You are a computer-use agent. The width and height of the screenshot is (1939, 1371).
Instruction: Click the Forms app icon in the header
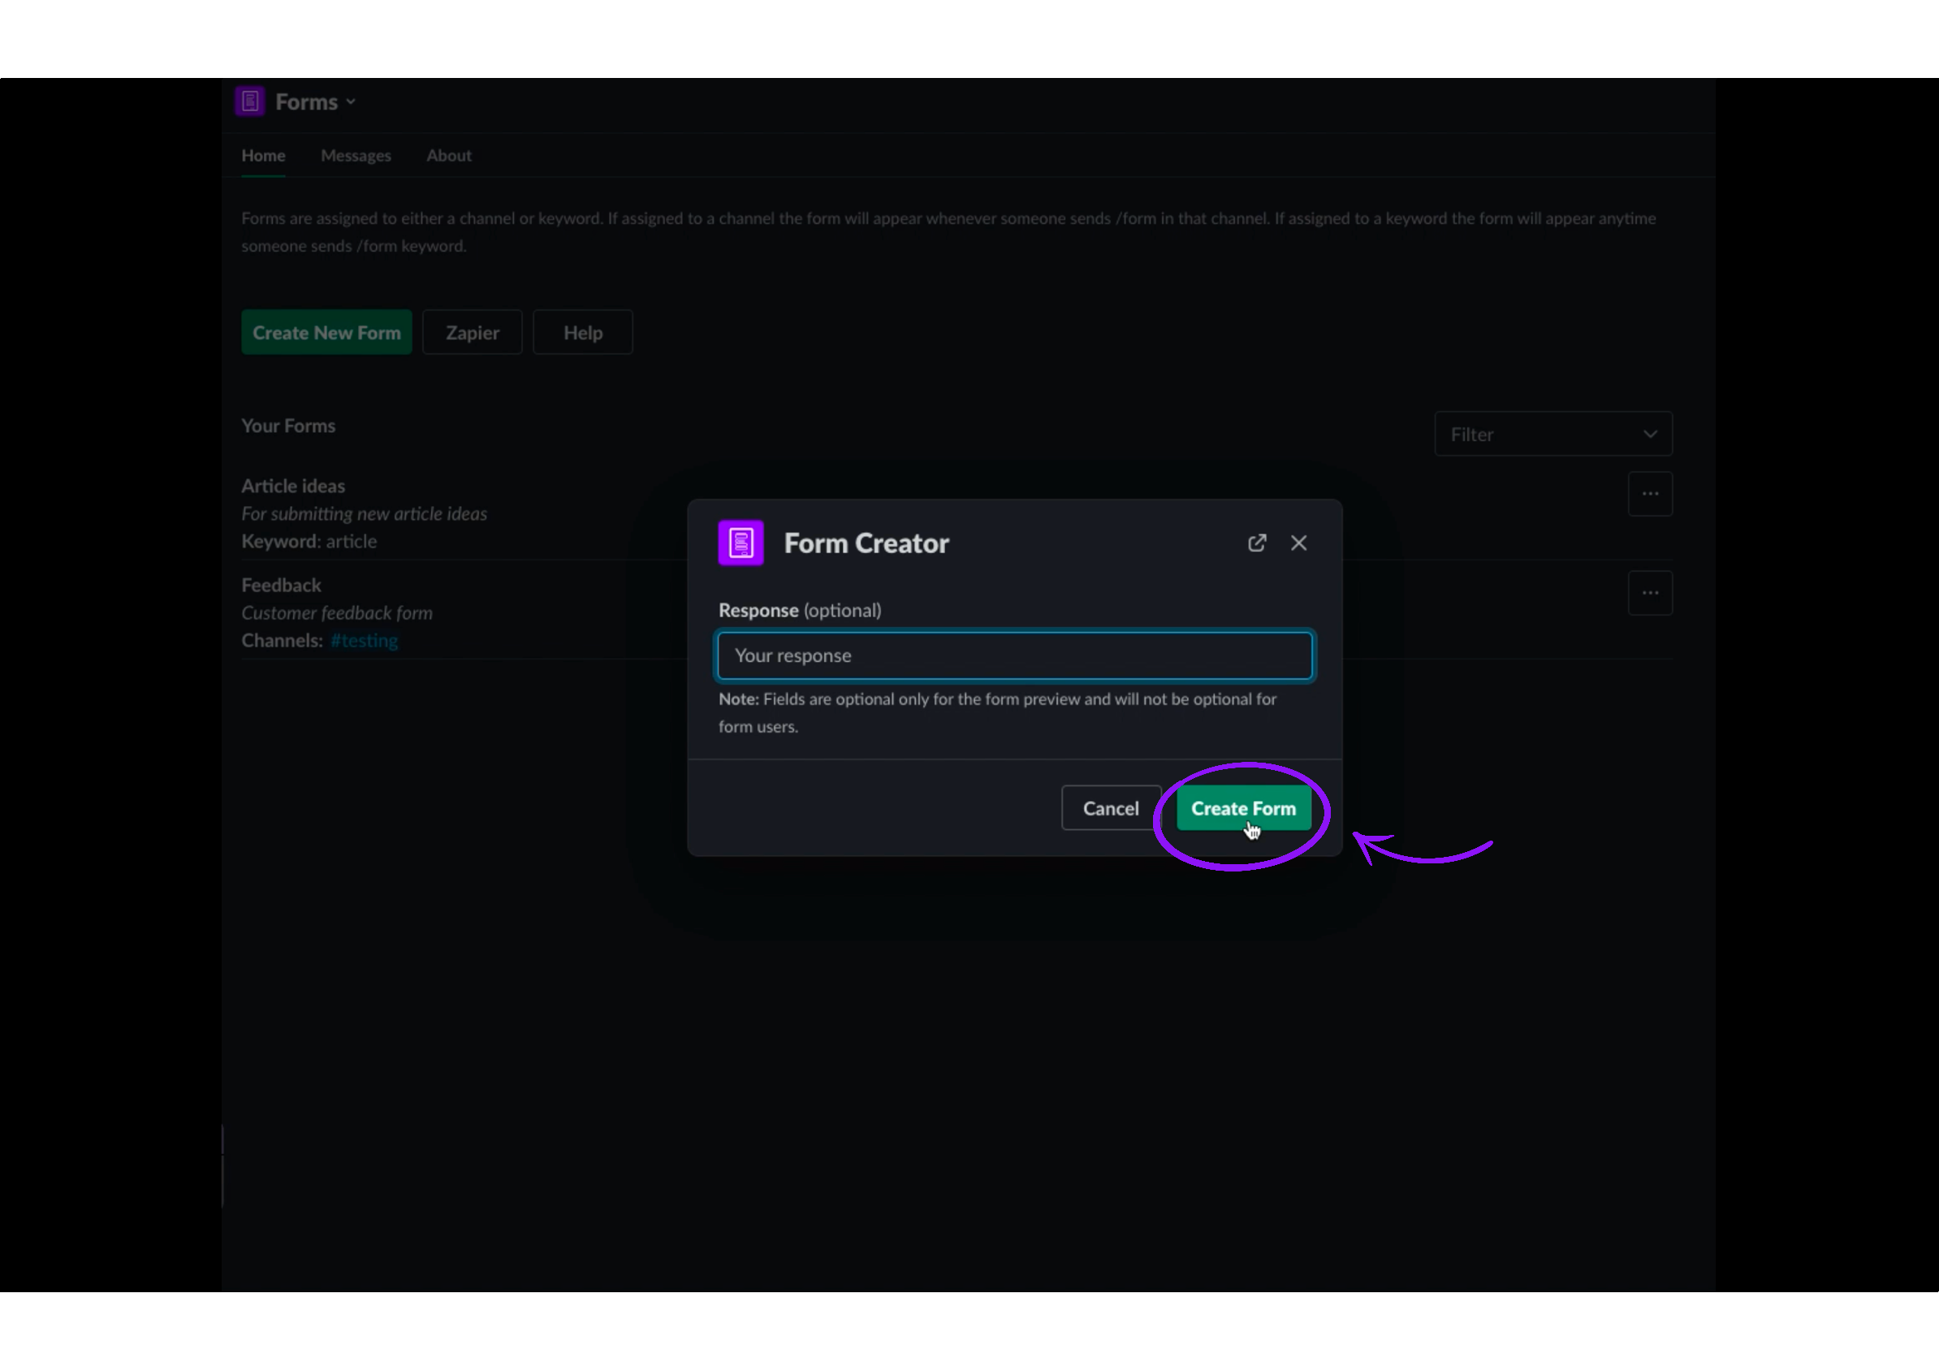tap(249, 100)
